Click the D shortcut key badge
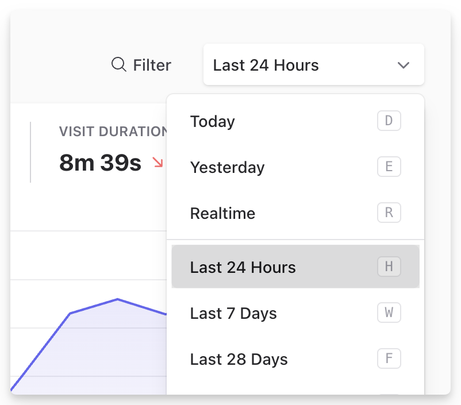461x405 pixels. click(x=389, y=121)
